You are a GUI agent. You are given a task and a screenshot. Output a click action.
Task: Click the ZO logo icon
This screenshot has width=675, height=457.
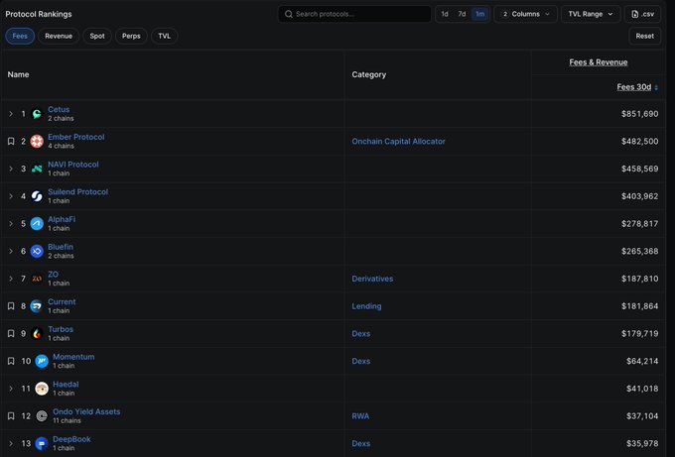[x=37, y=279]
